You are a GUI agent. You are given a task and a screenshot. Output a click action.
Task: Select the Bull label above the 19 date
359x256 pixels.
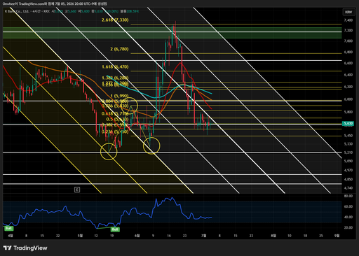click(x=115, y=229)
